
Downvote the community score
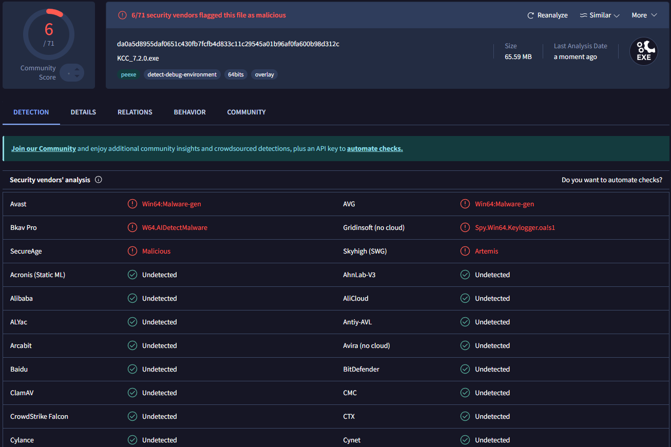76,76
